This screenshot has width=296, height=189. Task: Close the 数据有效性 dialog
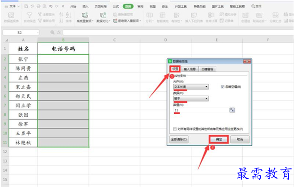point(247,61)
